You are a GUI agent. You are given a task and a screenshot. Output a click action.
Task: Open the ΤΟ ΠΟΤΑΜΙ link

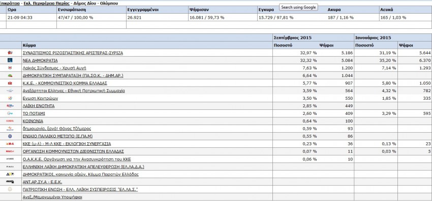point(34,113)
